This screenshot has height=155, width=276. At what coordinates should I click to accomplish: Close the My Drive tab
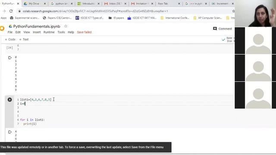45,3
